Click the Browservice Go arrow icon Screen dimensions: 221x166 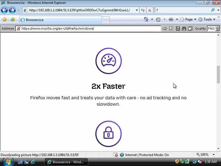pyautogui.click(x=164, y=28)
